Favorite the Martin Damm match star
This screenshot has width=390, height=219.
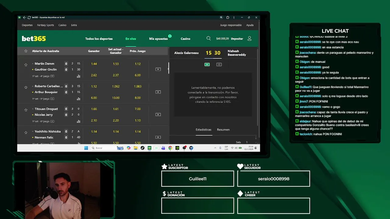point(26,64)
